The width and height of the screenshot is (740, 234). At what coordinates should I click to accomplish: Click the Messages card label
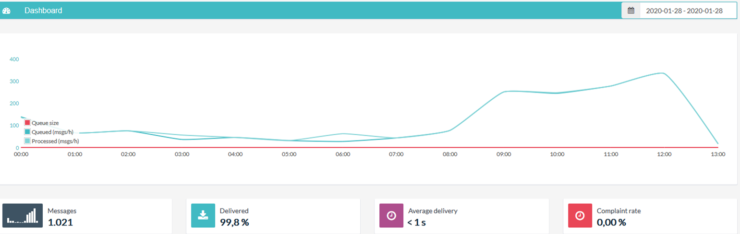point(62,211)
